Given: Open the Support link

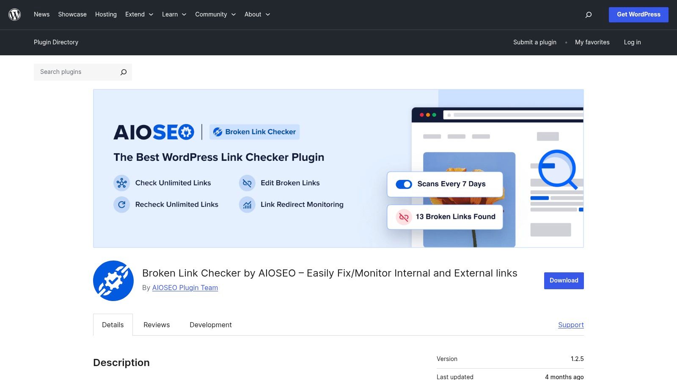Looking at the screenshot, I should [571, 325].
